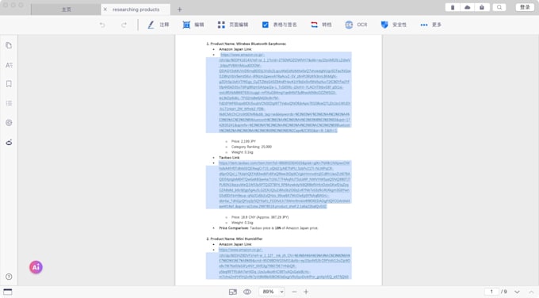Open the 安全性 security tool
The image size is (539, 298).
tap(394, 25)
